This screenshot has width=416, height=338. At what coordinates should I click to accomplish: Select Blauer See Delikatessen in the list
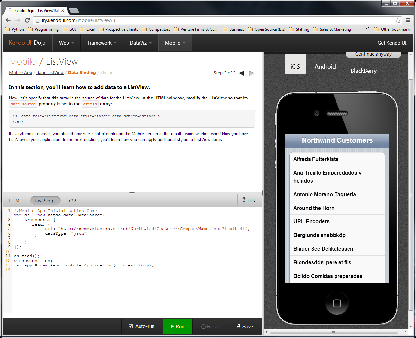(x=337, y=249)
